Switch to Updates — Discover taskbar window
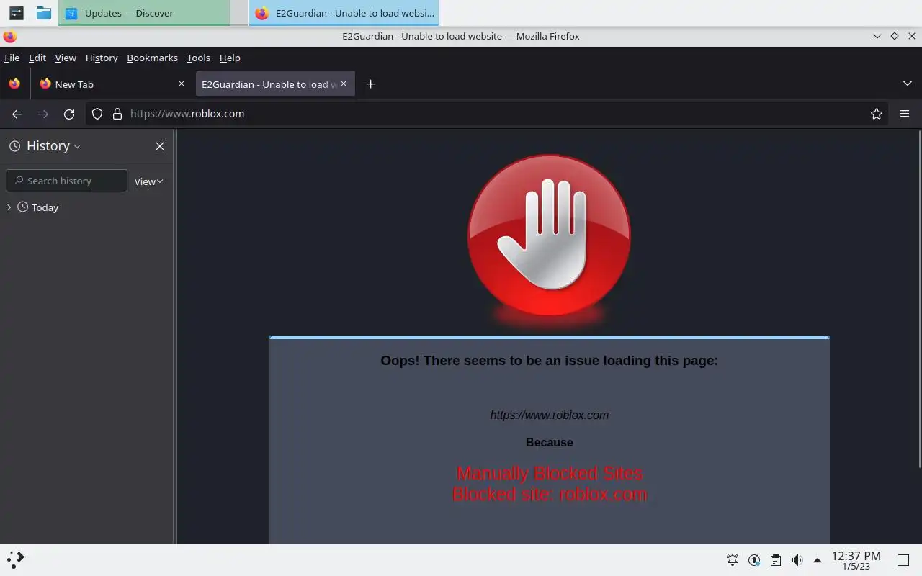Viewport: 922px width, 576px height. click(144, 13)
